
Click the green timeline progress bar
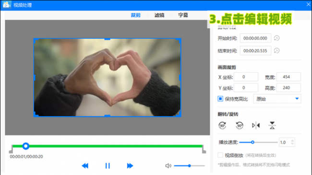[x=108, y=146]
